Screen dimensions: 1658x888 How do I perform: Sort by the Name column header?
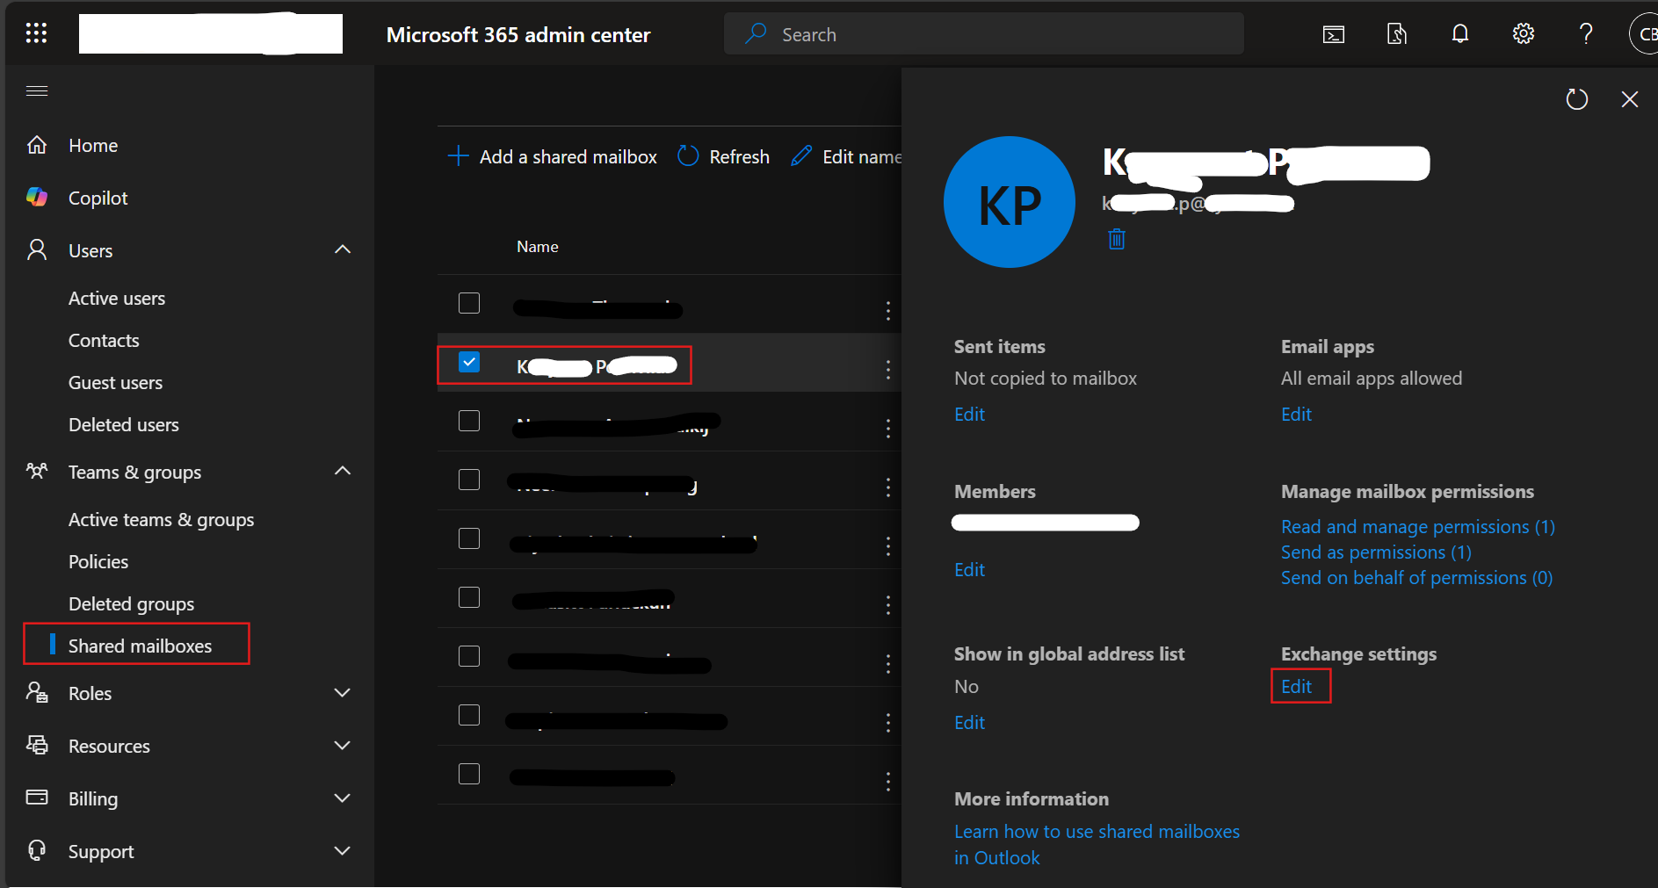tap(537, 247)
